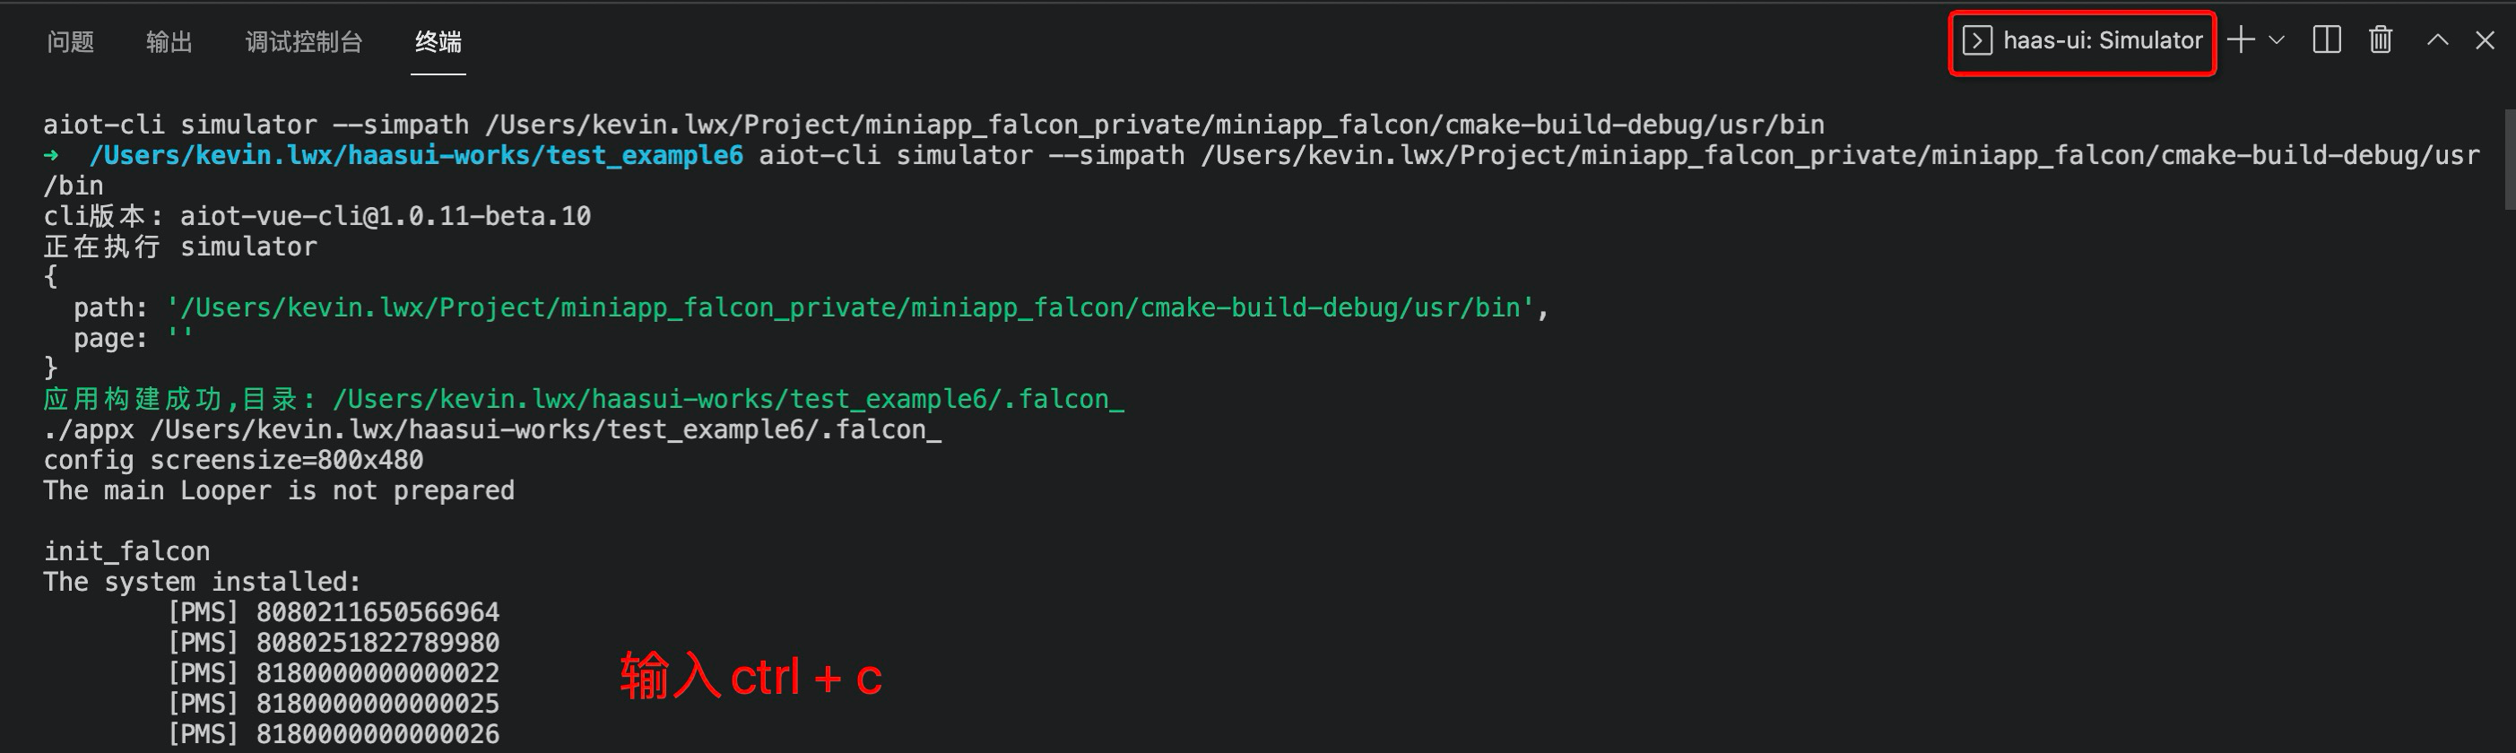Split the terminal panel
This screenshot has width=2516, height=753.
[2327, 40]
